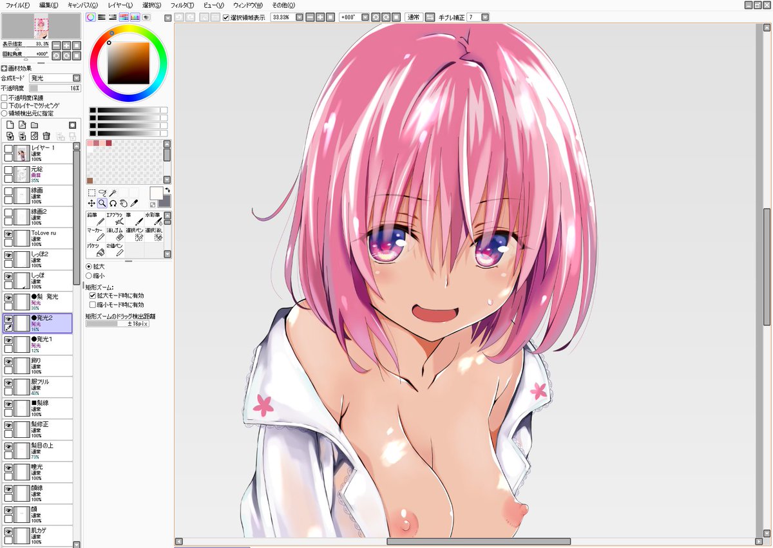This screenshot has width=773, height=548.
Task: Open the color panel options dropdown arrow
Action: pyautogui.click(x=167, y=17)
